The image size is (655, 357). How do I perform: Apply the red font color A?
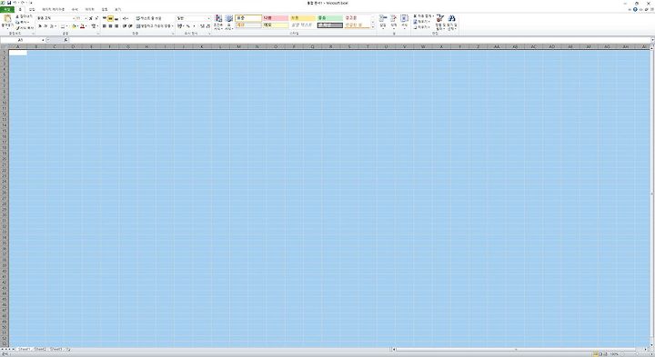pyautogui.click(x=82, y=25)
